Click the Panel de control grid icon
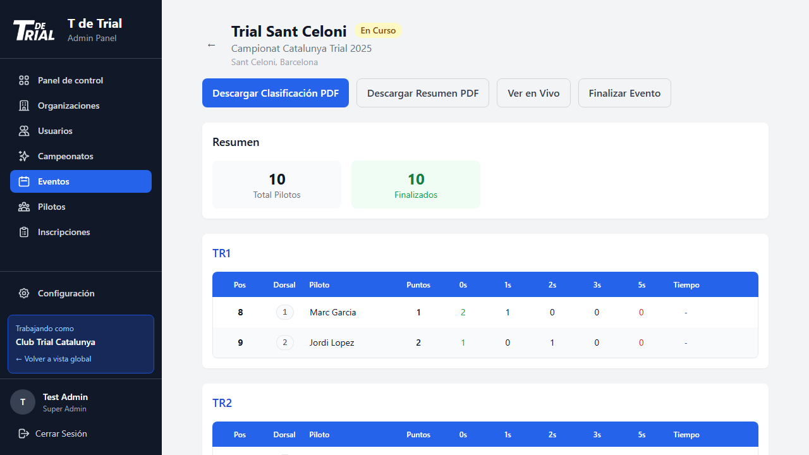Viewport: 809px width, 455px height. (24, 80)
